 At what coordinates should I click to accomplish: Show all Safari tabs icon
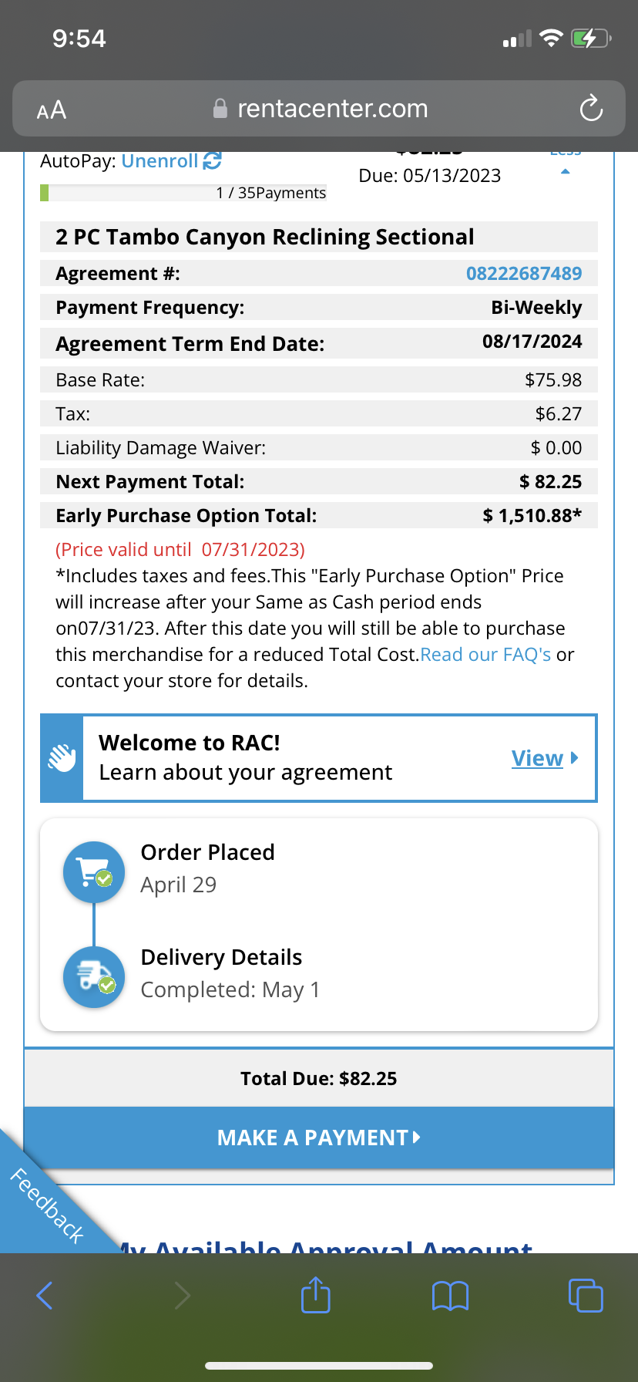pyautogui.click(x=585, y=1296)
